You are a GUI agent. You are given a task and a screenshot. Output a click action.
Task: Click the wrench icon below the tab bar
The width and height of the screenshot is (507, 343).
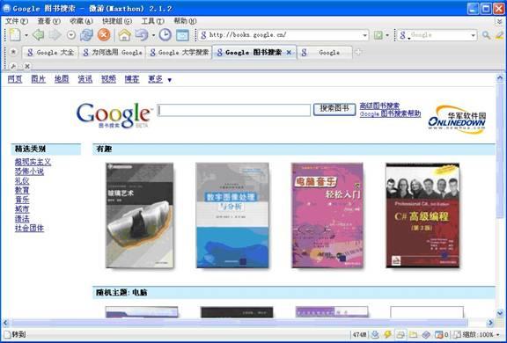13,66
